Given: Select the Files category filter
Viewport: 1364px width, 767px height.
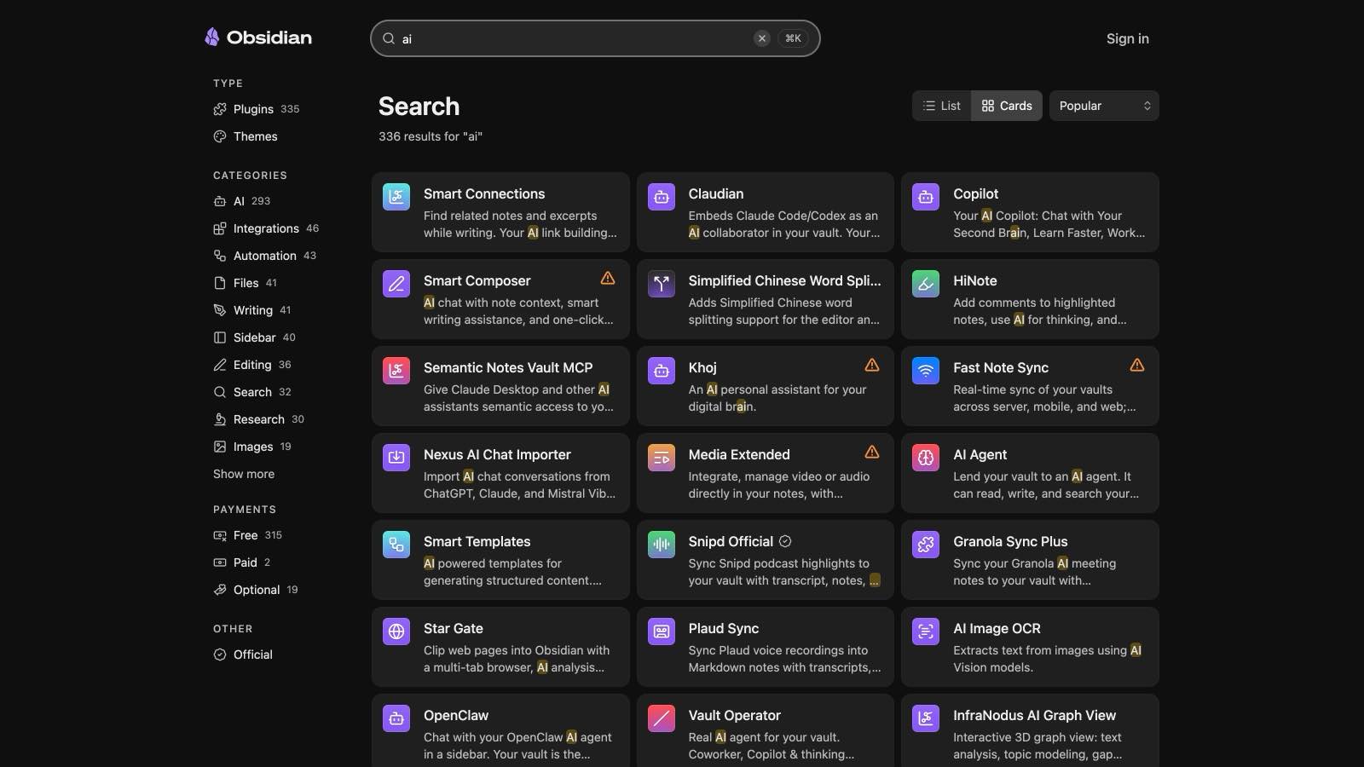Looking at the screenshot, I should (x=246, y=283).
